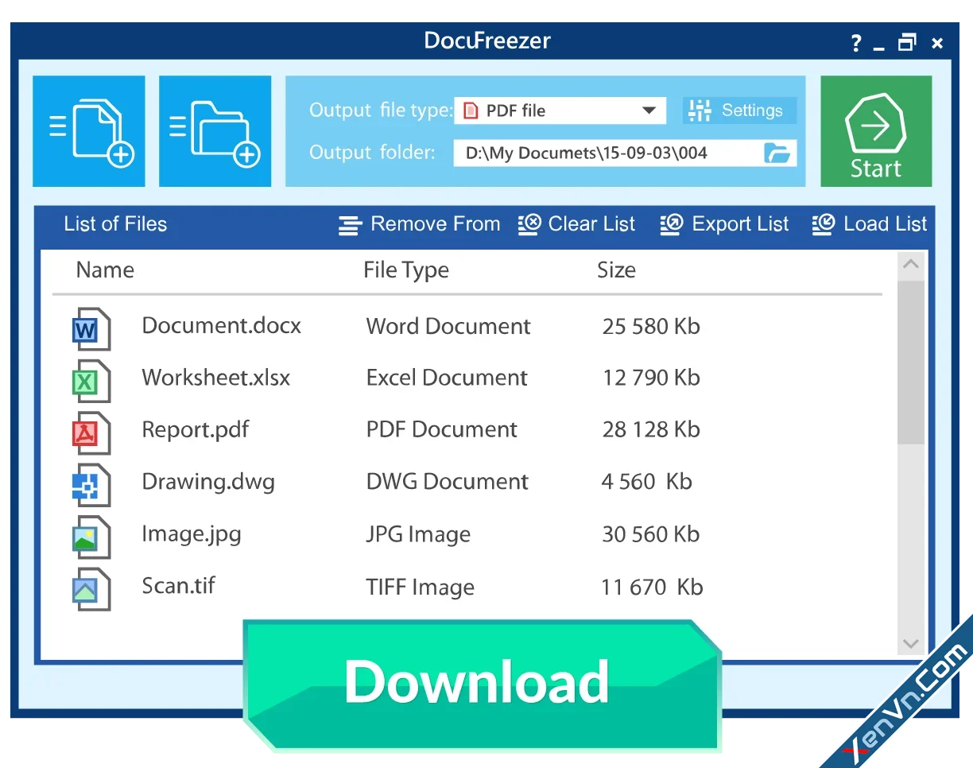Click the PDF icon for Report.pdf

click(90, 433)
